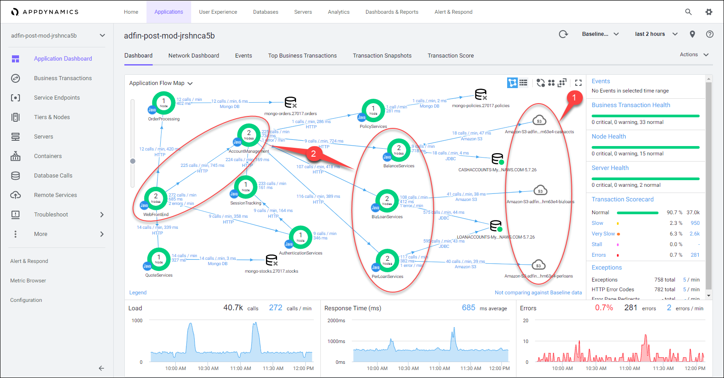Screen dimensions: 724x378
Task: Open the last 2 hours time range dropdown
Action: pos(656,34)
